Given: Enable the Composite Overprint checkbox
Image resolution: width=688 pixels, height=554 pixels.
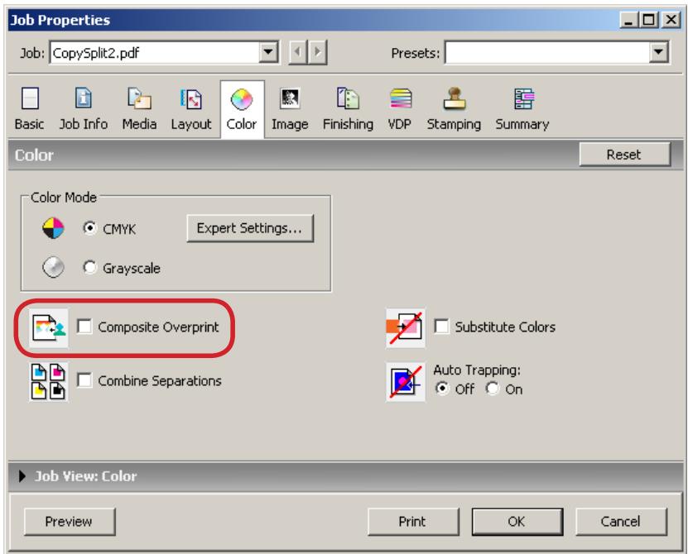Looking at the screenshot, I should [x=84, y=327].
